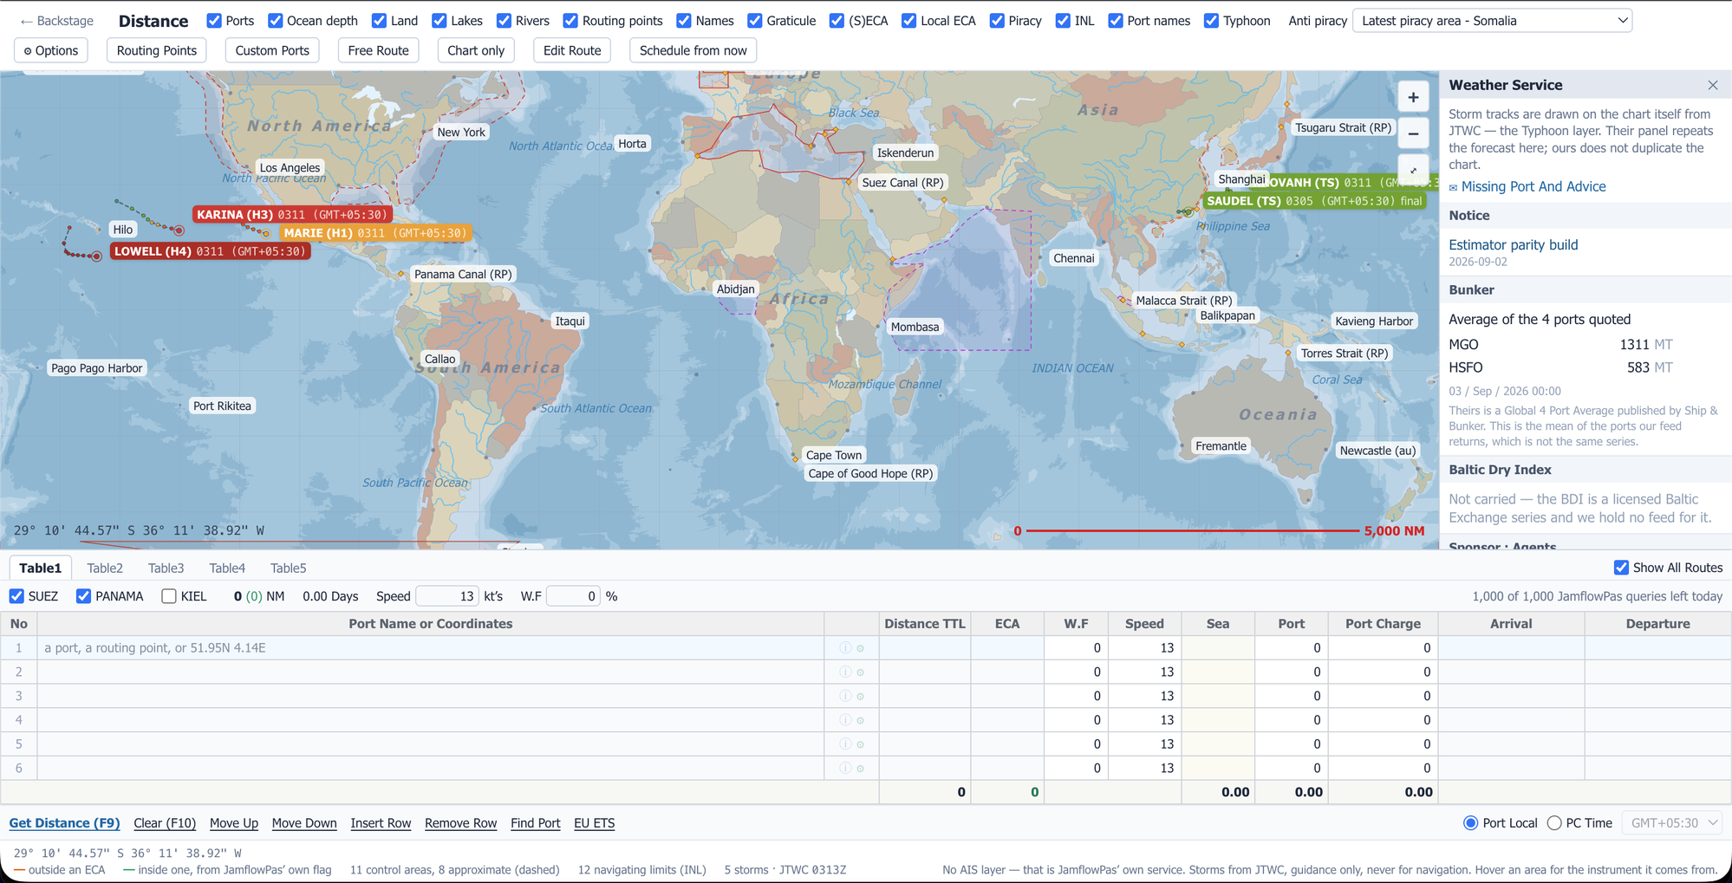Image resolution: width=1732 pixels, height=883 pixels.
Task: Focus the W.F percent input field
Action: (x=573, y=596)
